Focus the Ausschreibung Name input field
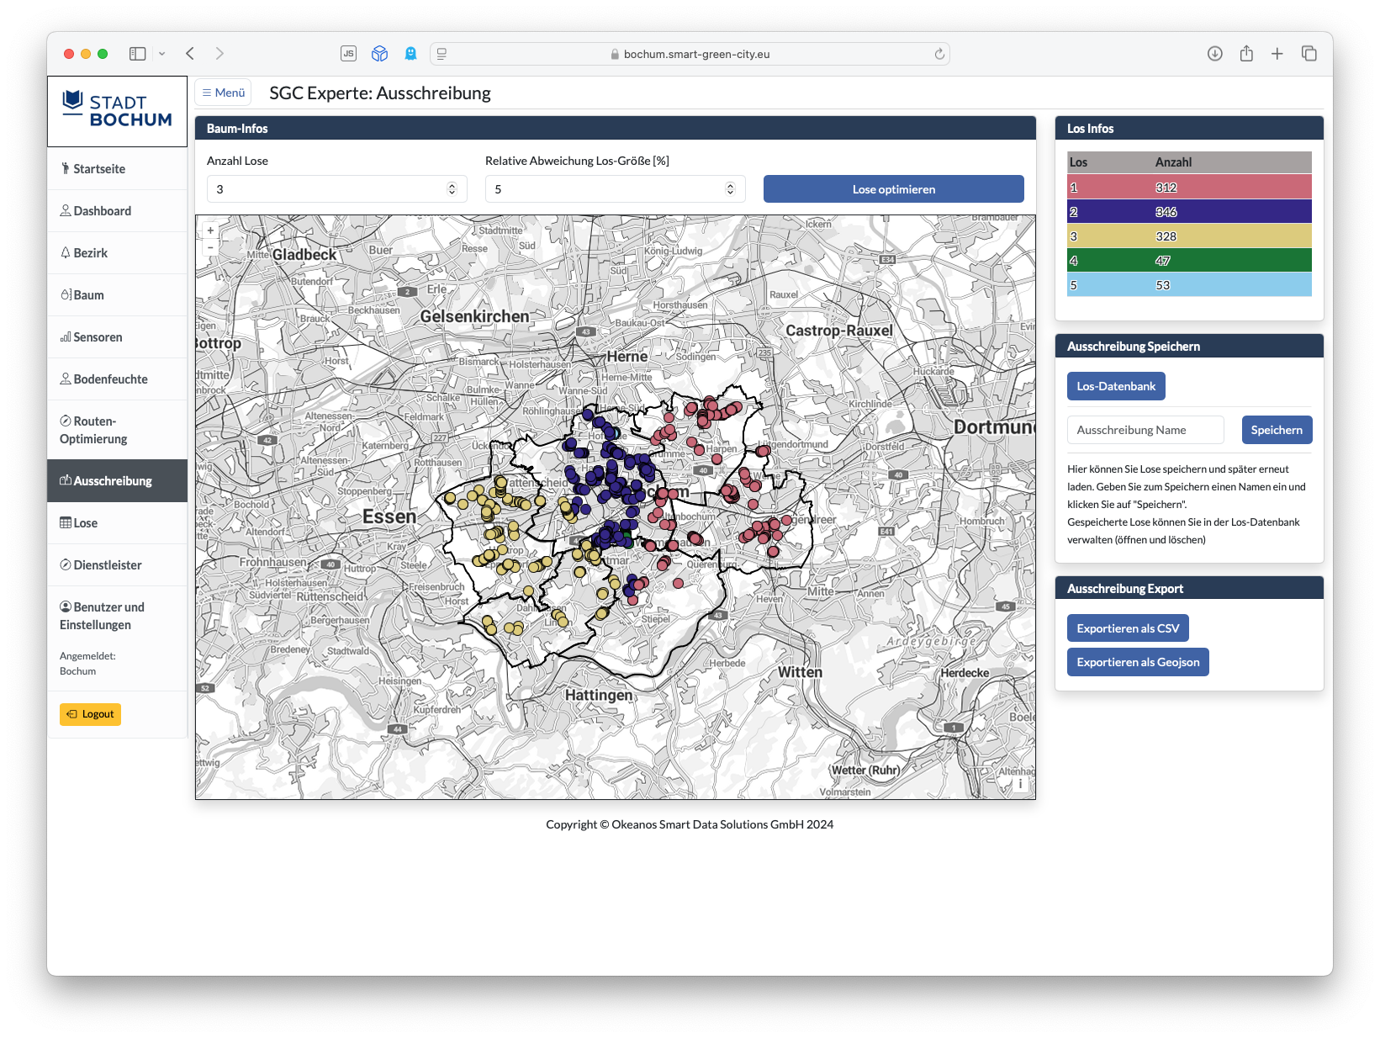 (x=1145, y=430)
